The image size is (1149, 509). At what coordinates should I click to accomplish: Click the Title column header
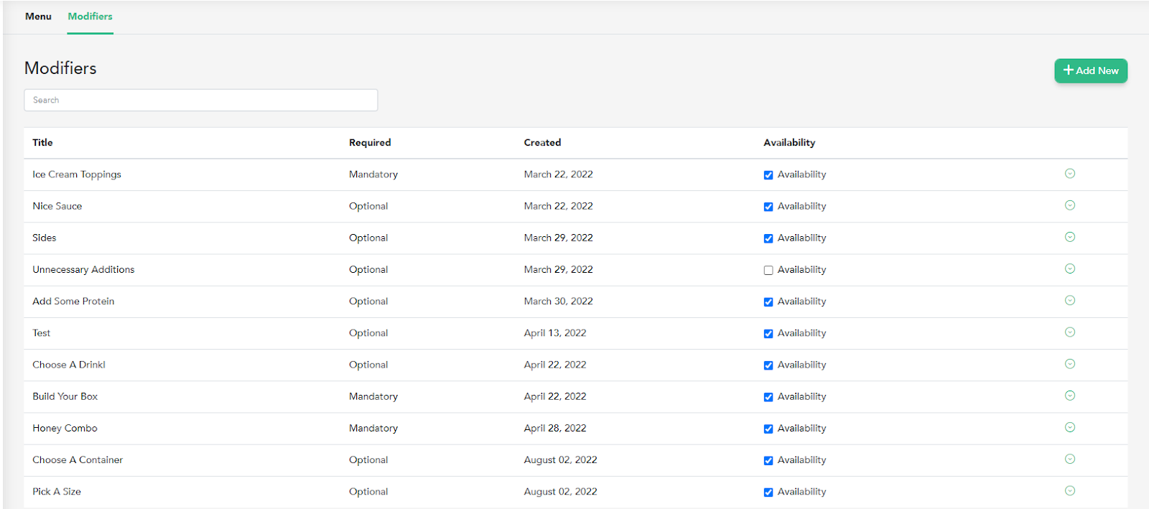43,143
